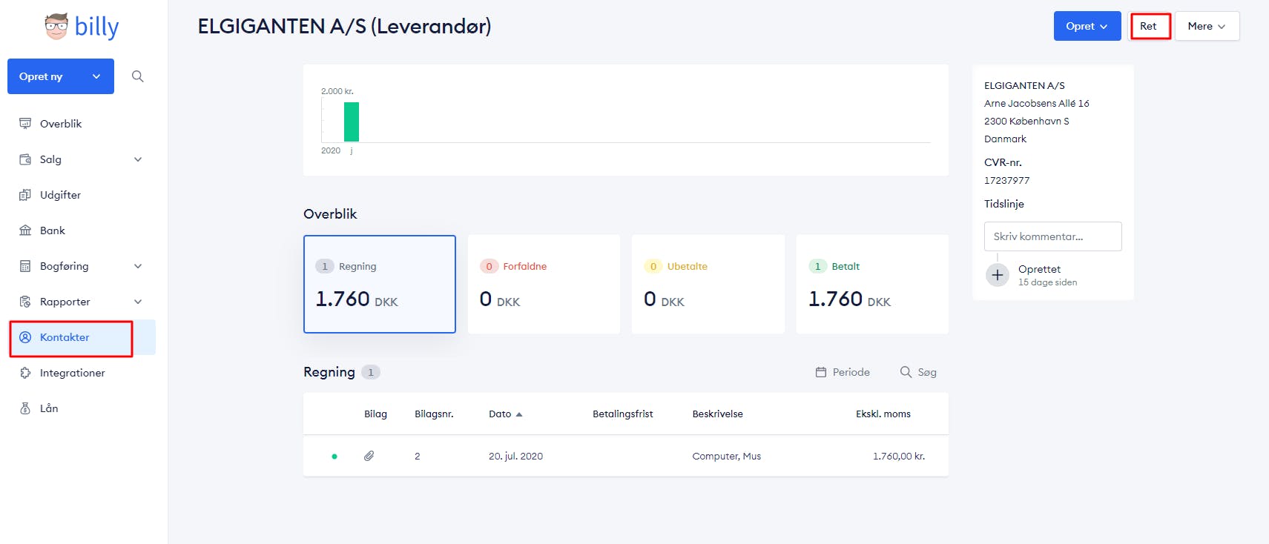
Task: Click the Lån money bag icon
Action: pos(25,408)
